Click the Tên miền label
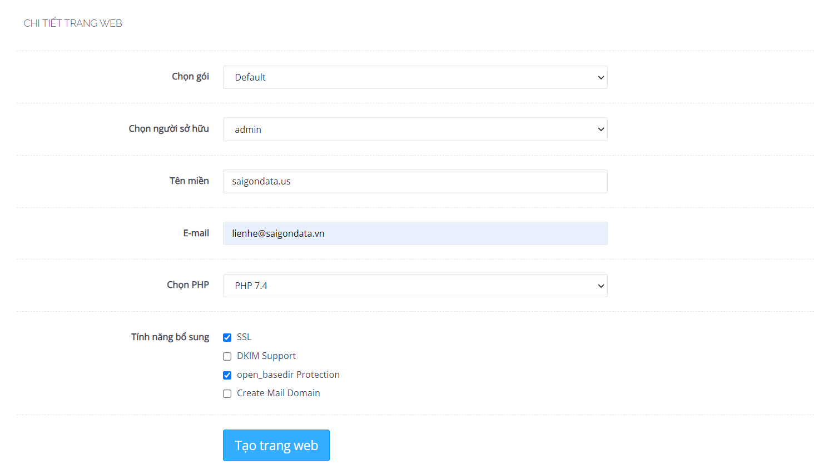This screenshot has height=474, width=828. tap(189, 181)
